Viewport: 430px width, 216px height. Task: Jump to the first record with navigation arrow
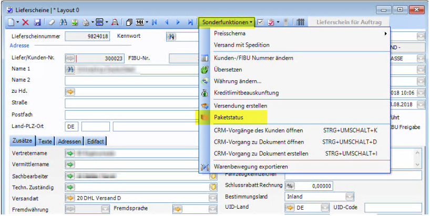click(x=155, y=22)
